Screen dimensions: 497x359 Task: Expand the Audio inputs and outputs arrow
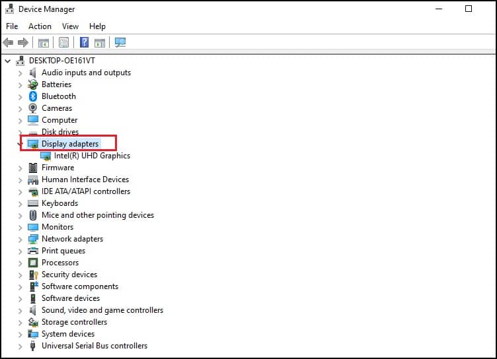tap(20, 73)
